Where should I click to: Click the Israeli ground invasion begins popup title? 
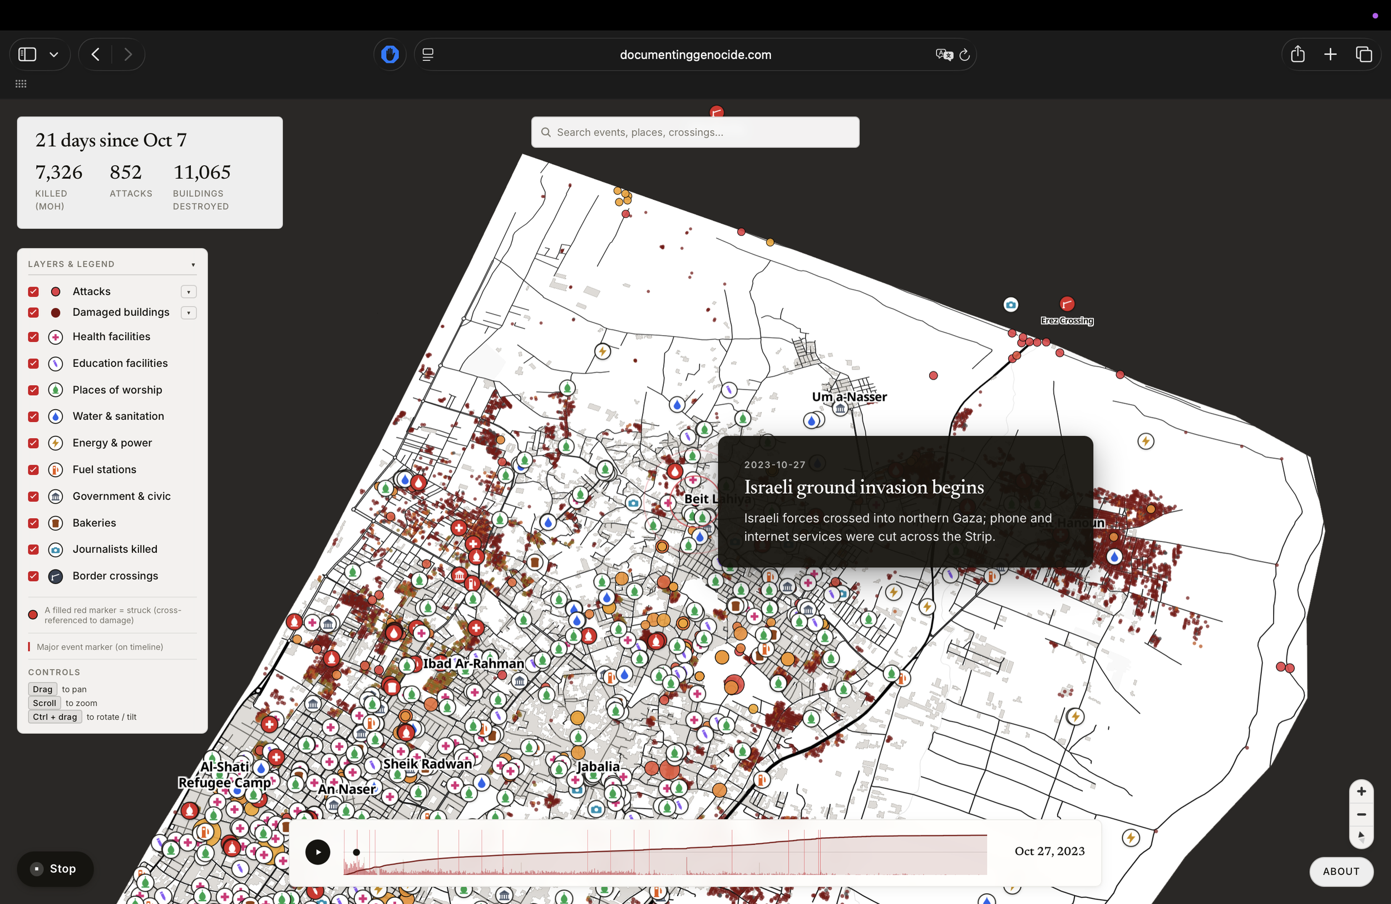tap(864, 487)
